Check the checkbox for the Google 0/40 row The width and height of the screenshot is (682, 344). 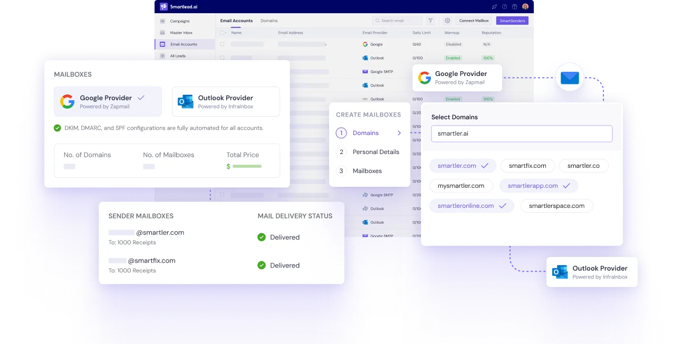pyautogui.click(x=222, y=44)
